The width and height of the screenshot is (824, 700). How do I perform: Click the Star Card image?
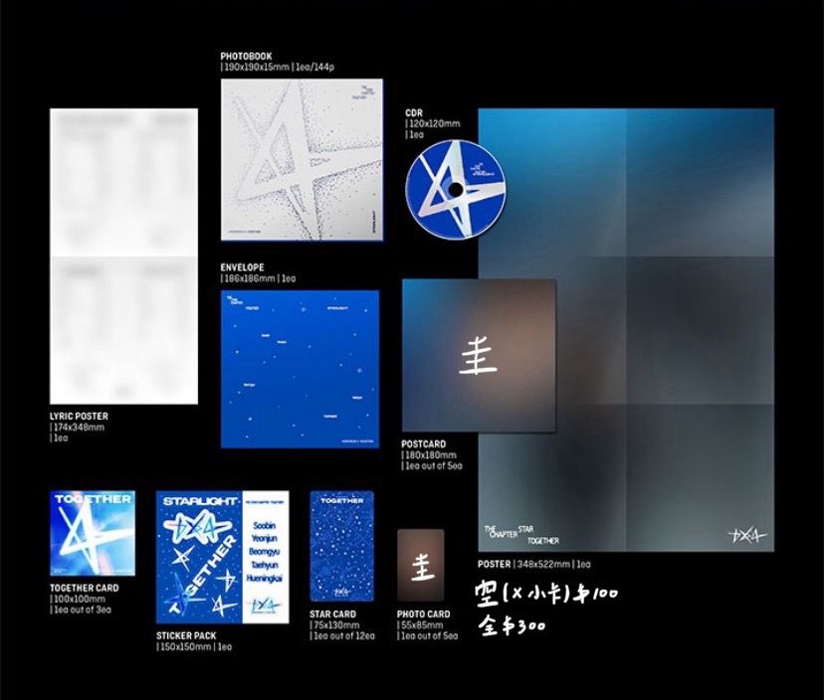point(341,547)
